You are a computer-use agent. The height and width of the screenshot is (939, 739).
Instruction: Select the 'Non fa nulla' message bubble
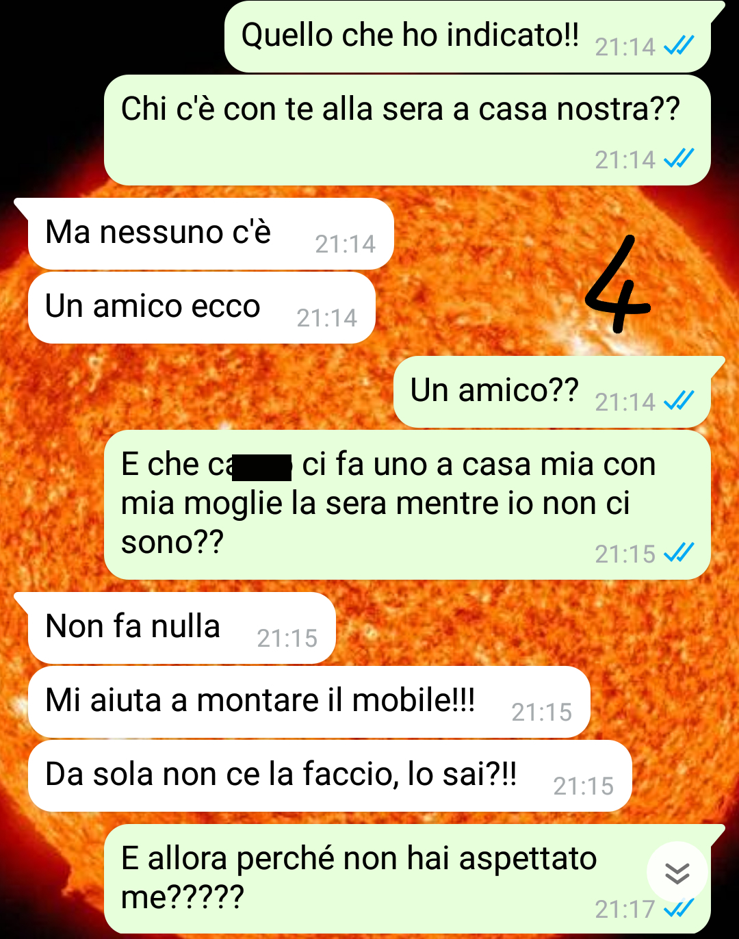click(x=182, y=628)
